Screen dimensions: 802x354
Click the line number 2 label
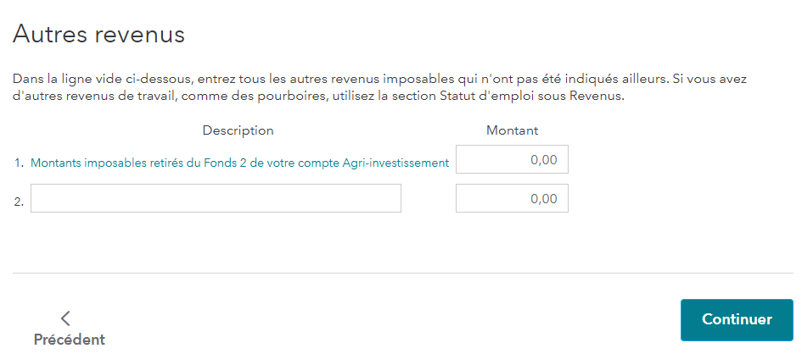(x=18, y=201)
